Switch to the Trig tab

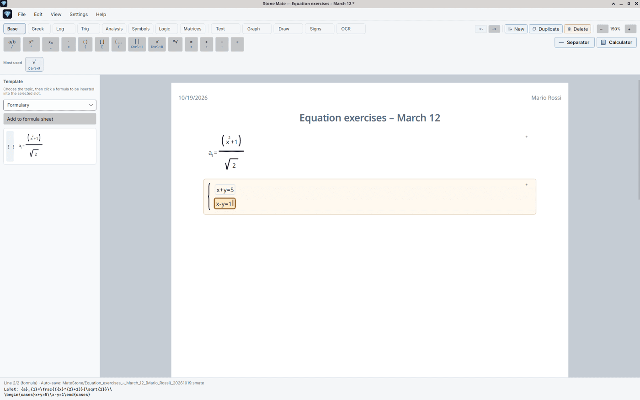point(88,29)
